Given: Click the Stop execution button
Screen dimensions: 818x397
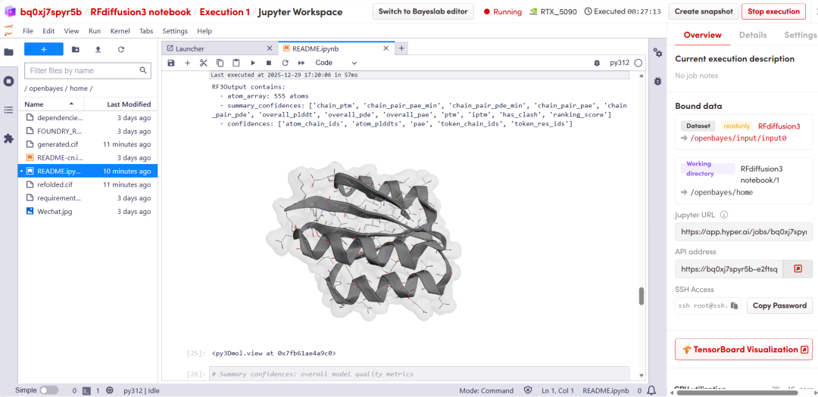Looking at the screenshot, I should [773, 11].
